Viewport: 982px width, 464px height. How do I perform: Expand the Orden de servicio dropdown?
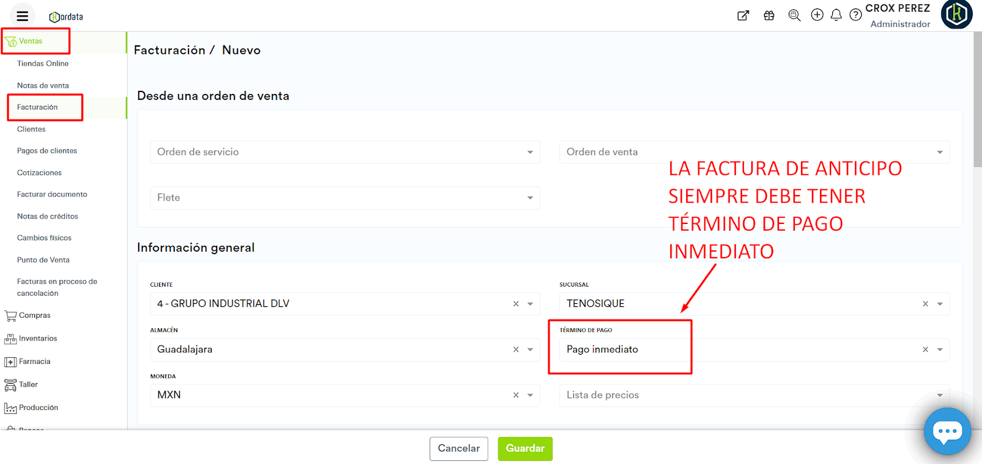point(530,152)
